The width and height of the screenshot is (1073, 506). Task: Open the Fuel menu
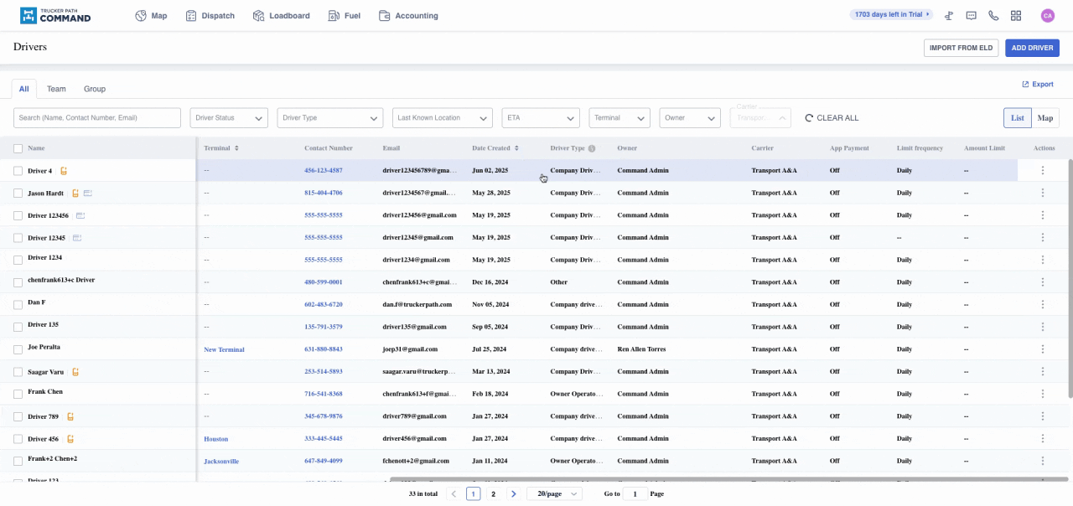point(345,16)
